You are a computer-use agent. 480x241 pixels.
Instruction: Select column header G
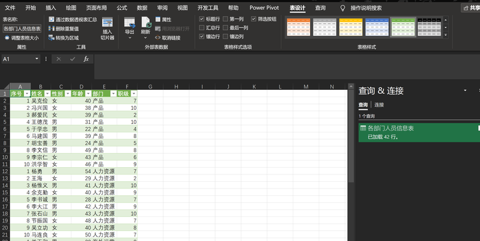150,87
